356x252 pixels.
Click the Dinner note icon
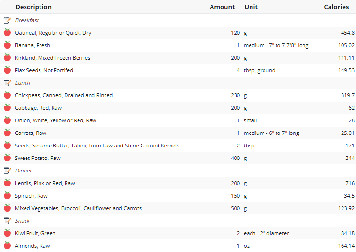click(7, 171)
